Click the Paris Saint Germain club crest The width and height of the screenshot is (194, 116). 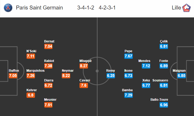8,8
